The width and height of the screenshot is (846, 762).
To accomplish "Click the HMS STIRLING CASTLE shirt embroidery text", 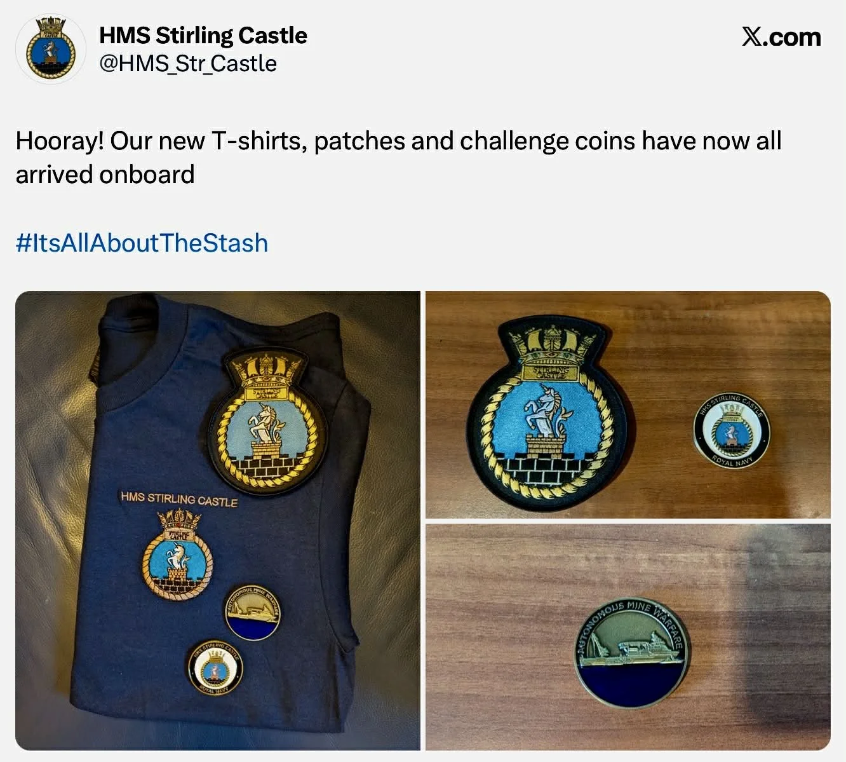I will tap(179, 498).
